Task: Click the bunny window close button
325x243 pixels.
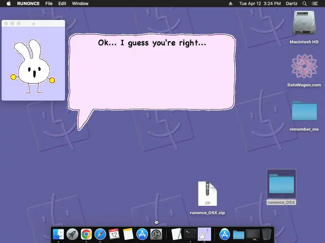Action: (6, 23)
